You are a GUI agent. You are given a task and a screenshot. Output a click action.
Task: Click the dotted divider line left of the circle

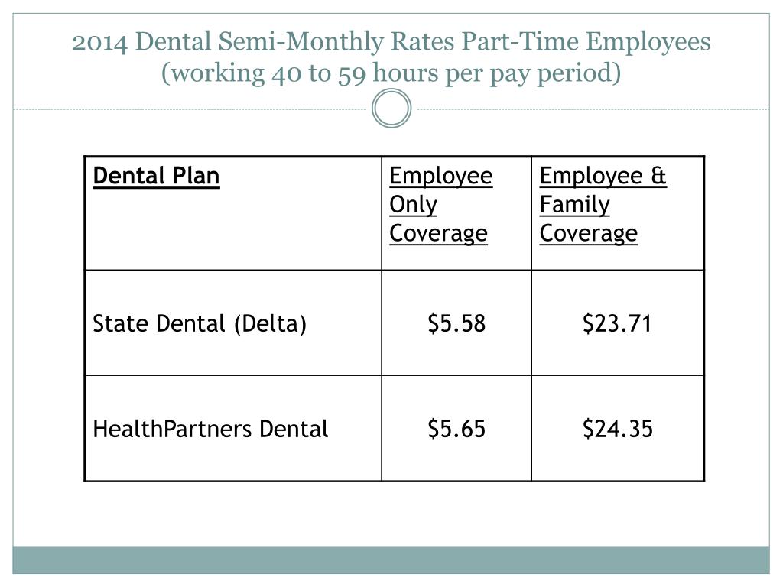[x=190, y=109]
